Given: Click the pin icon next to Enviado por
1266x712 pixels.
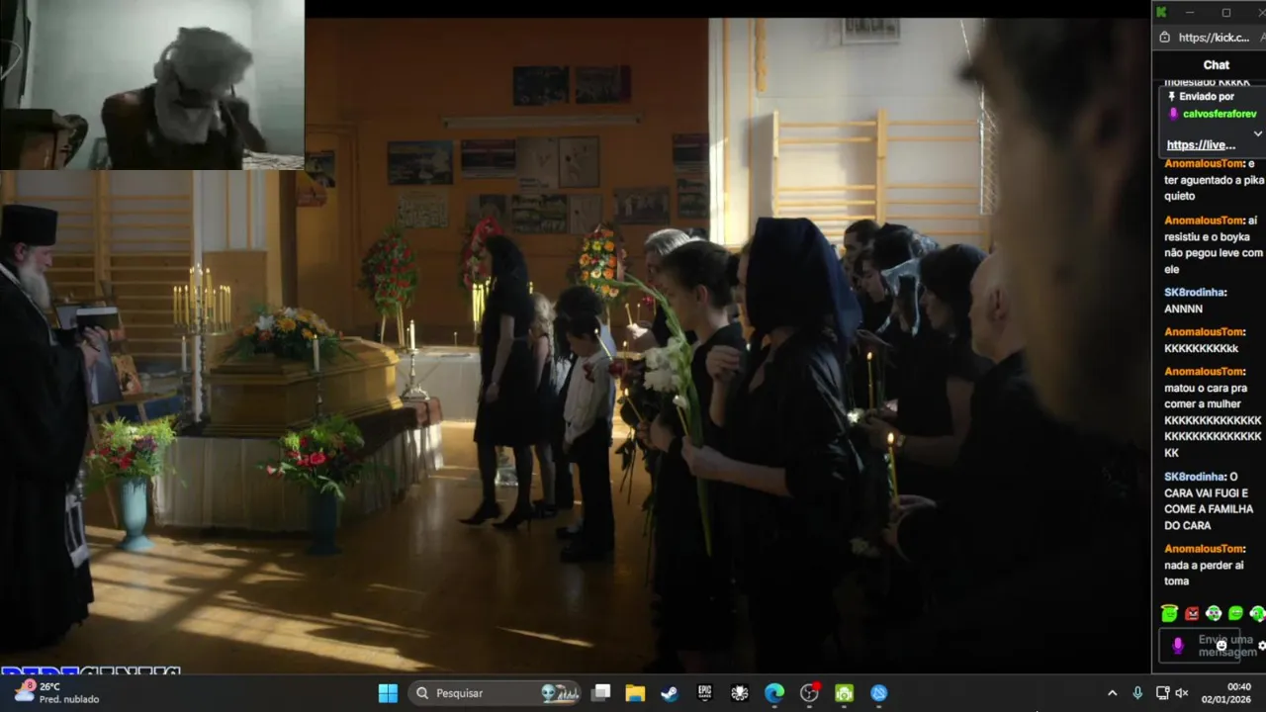Looking at the screenshot, I should 1172,97.
